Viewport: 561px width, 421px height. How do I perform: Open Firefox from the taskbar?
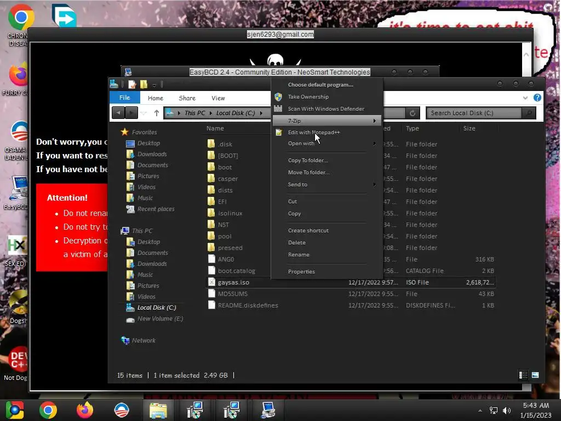click(85, 410)
